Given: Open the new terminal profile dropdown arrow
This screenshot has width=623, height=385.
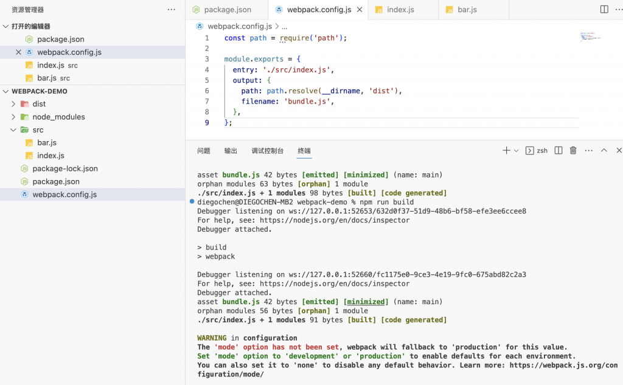Looking at the screenshot, I should click(x=516, y=151).
